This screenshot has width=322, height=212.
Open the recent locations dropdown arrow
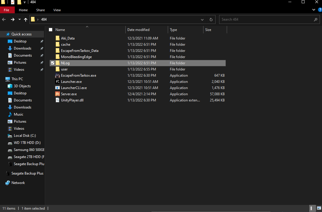point(19,19)
